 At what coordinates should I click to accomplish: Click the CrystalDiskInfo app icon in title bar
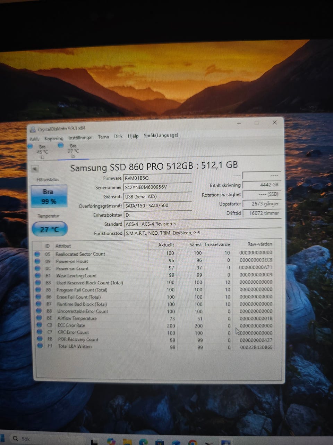coord(33,130)
